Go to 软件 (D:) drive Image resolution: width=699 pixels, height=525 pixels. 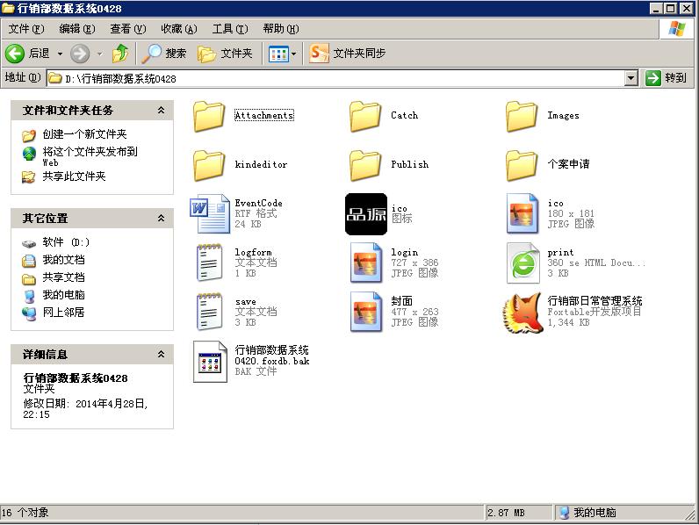(66, 242)
